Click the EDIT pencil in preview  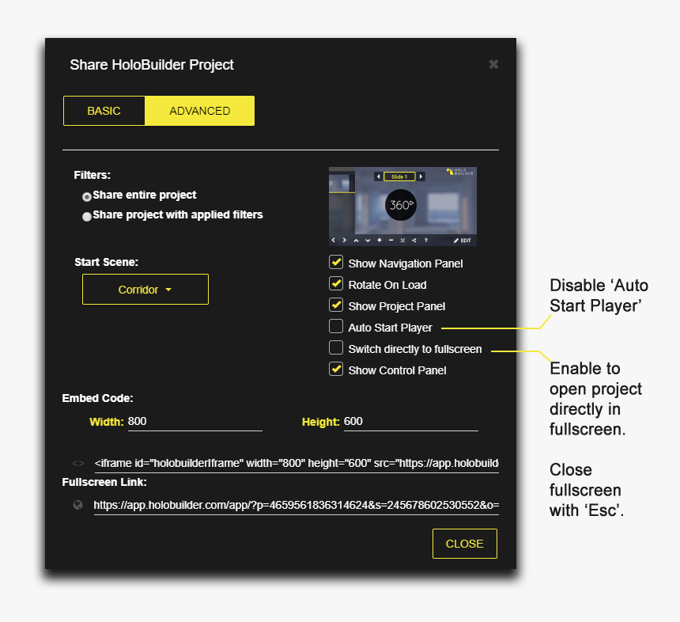(x=463, y=241)
